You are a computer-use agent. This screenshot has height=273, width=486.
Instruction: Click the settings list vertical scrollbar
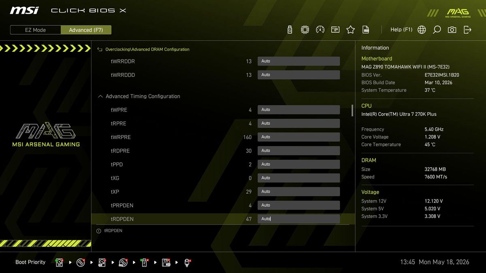click(352, 110)
